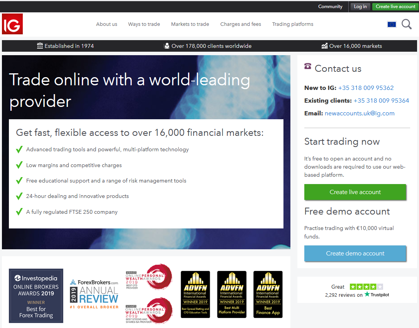Open the Ways to trade menu
Screen dimensions: 419x328
(x=144, y=24)
